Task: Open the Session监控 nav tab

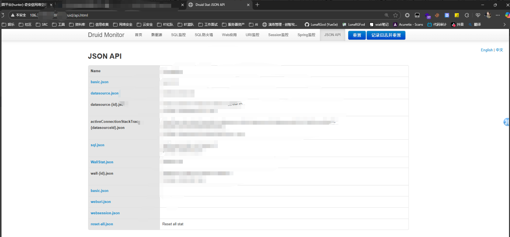Action: click(278, 35)
